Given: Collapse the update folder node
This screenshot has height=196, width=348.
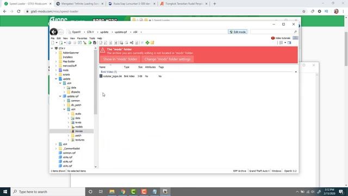Looking at the screenshot, I should point(56,79).
